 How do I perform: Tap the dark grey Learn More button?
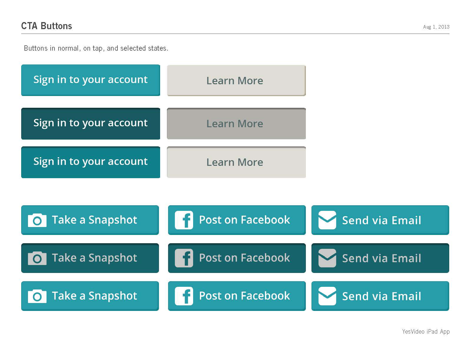[x=236, y=123]
